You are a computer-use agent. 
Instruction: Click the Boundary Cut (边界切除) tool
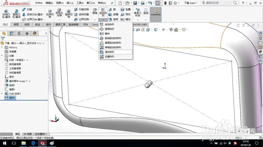82,19
